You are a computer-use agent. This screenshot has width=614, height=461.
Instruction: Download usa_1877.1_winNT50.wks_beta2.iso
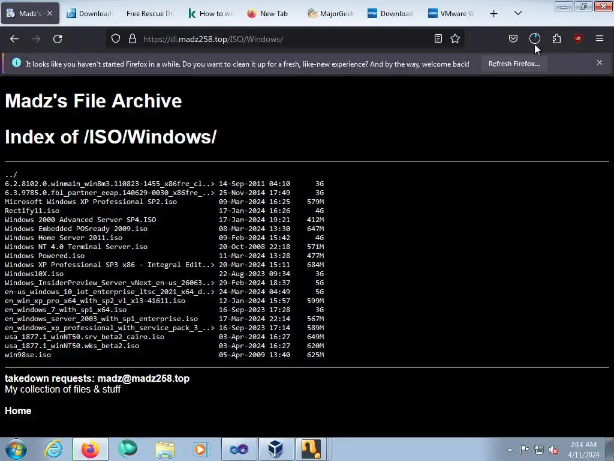tap(72, 346)
